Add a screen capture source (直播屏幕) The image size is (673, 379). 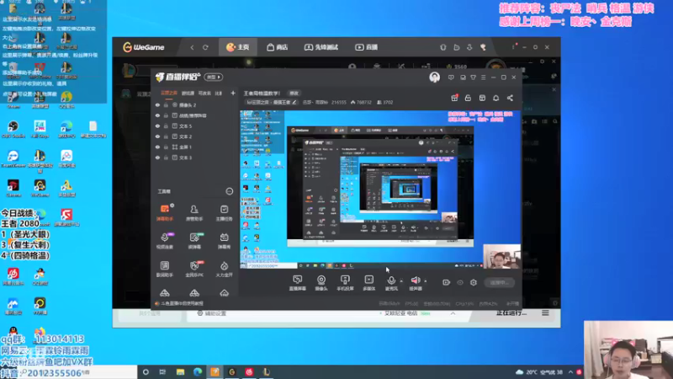[x=298, y=283]
